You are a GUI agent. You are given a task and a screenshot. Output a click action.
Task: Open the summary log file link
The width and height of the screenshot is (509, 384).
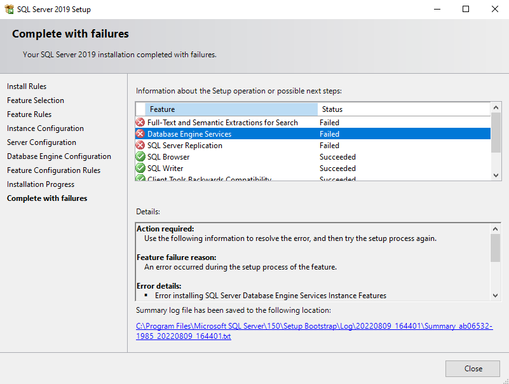pyautogui.click(x=314, y=331)
